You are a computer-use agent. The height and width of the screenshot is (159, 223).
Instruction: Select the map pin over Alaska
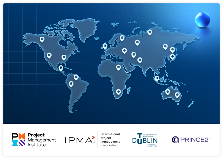click(42, 39)
